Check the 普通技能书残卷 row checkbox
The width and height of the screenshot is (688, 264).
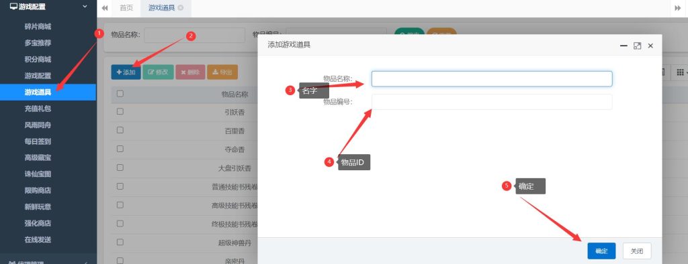click(120, 186)
